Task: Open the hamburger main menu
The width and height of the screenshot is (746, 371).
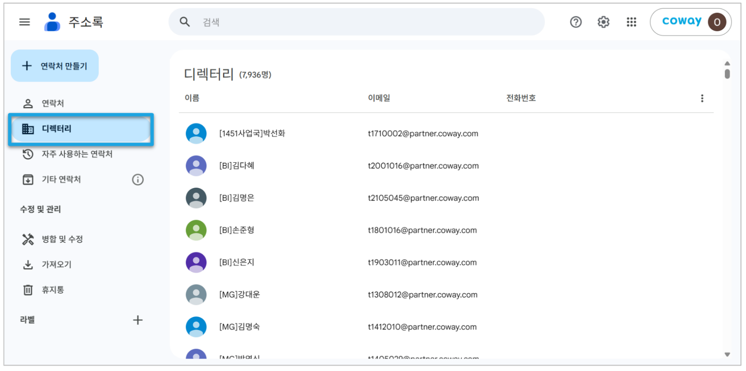Action: pos(24,22)
